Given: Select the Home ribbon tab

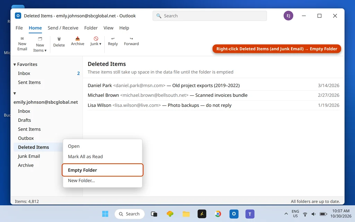Looking at the screenshot, I should click(x=35, y=28).
